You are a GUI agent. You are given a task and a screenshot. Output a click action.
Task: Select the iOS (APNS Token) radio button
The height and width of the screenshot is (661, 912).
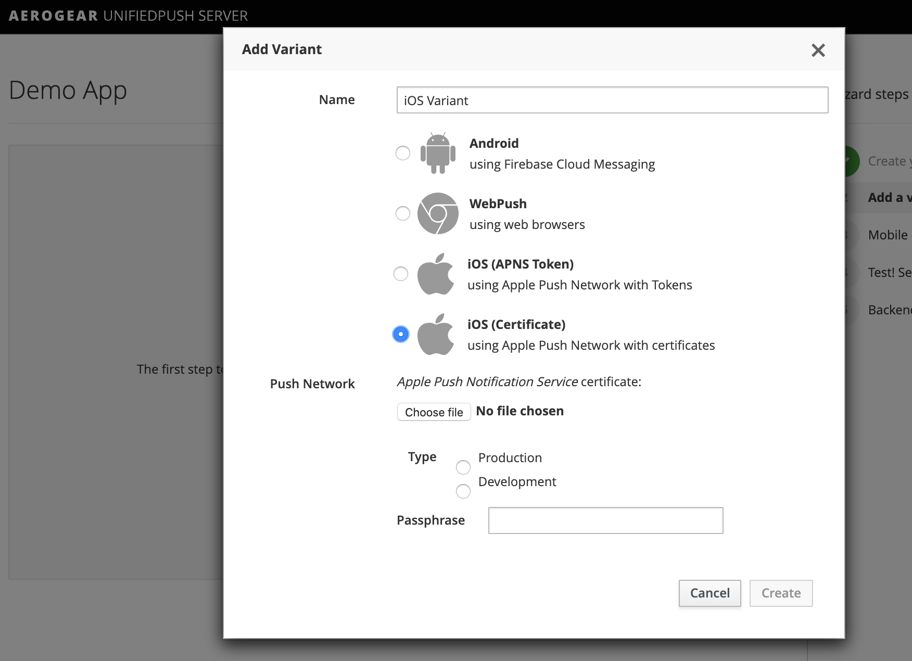[401, 274]
